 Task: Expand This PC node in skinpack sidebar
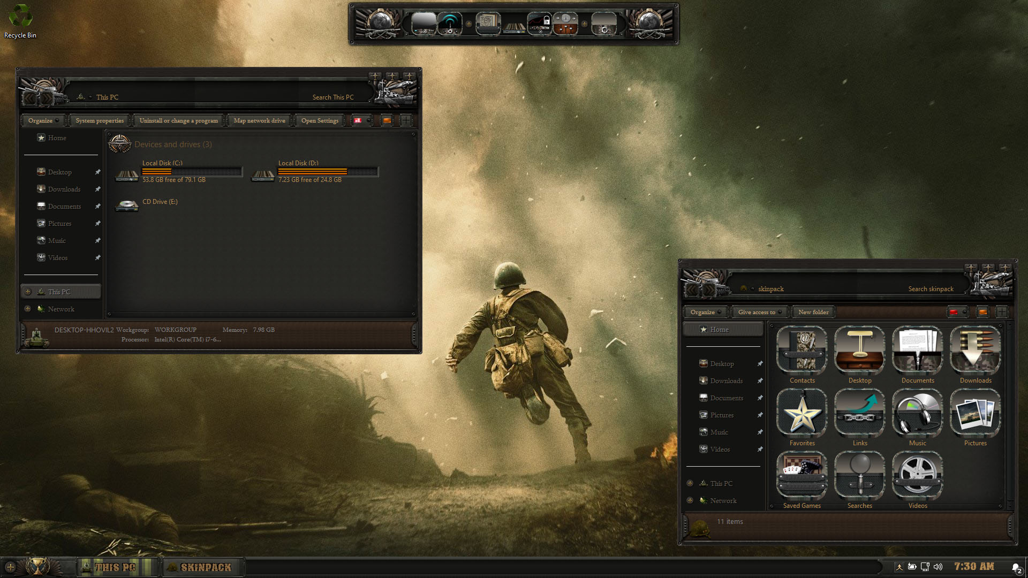coord(690,483)
